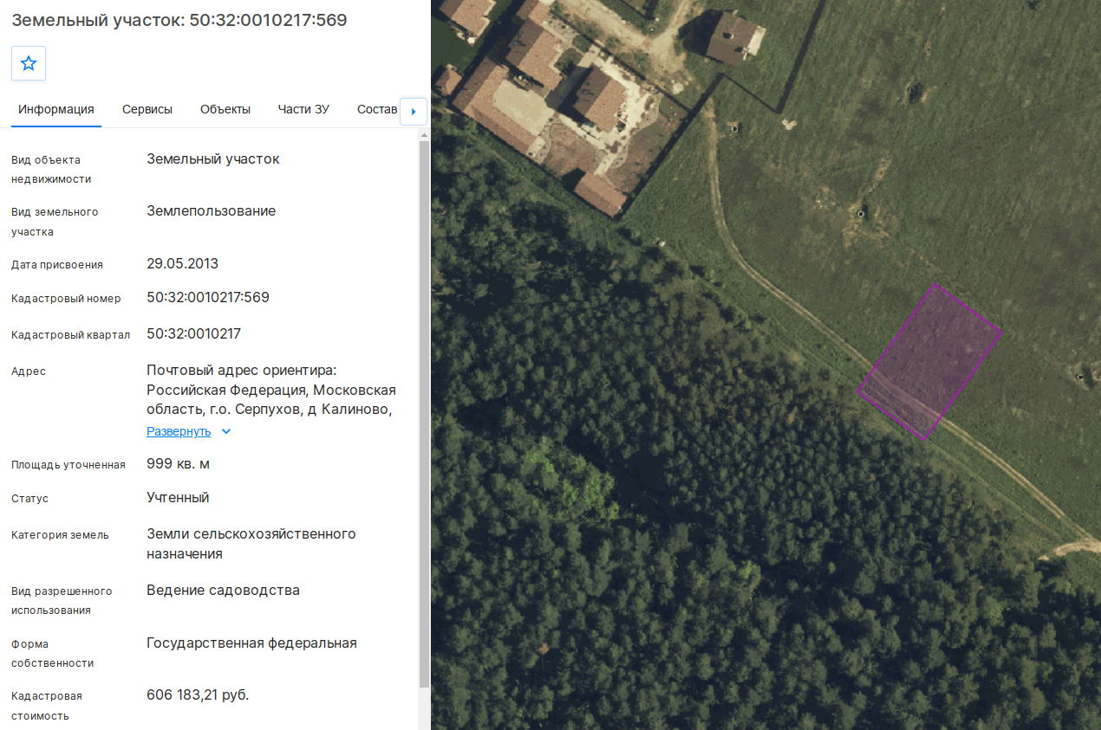Expand the address with the chevron arrow
Screen dimensions: 1101x730
coord(226,431)
